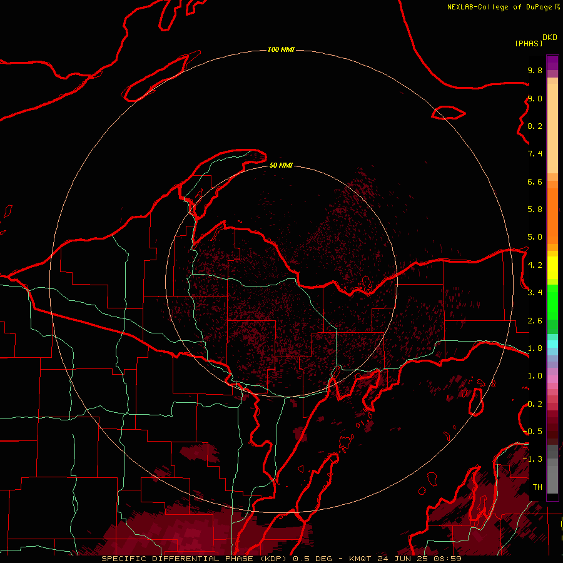
Task: Click the 1.0 value on color scale
Action: tap(535, 376)
